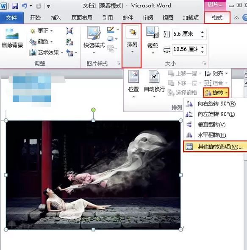247x250 pixels.
Task: Click the right-middle resize handle of picture
Action: click(180, 175)
